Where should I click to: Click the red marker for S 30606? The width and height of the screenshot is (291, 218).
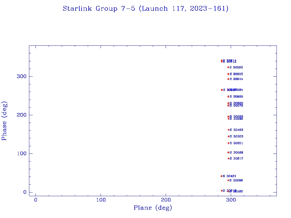coord(228,97)
